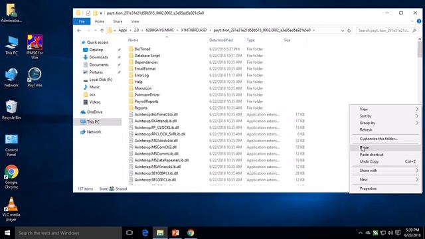Expand the ribbon using the chevron

point(412,21)
